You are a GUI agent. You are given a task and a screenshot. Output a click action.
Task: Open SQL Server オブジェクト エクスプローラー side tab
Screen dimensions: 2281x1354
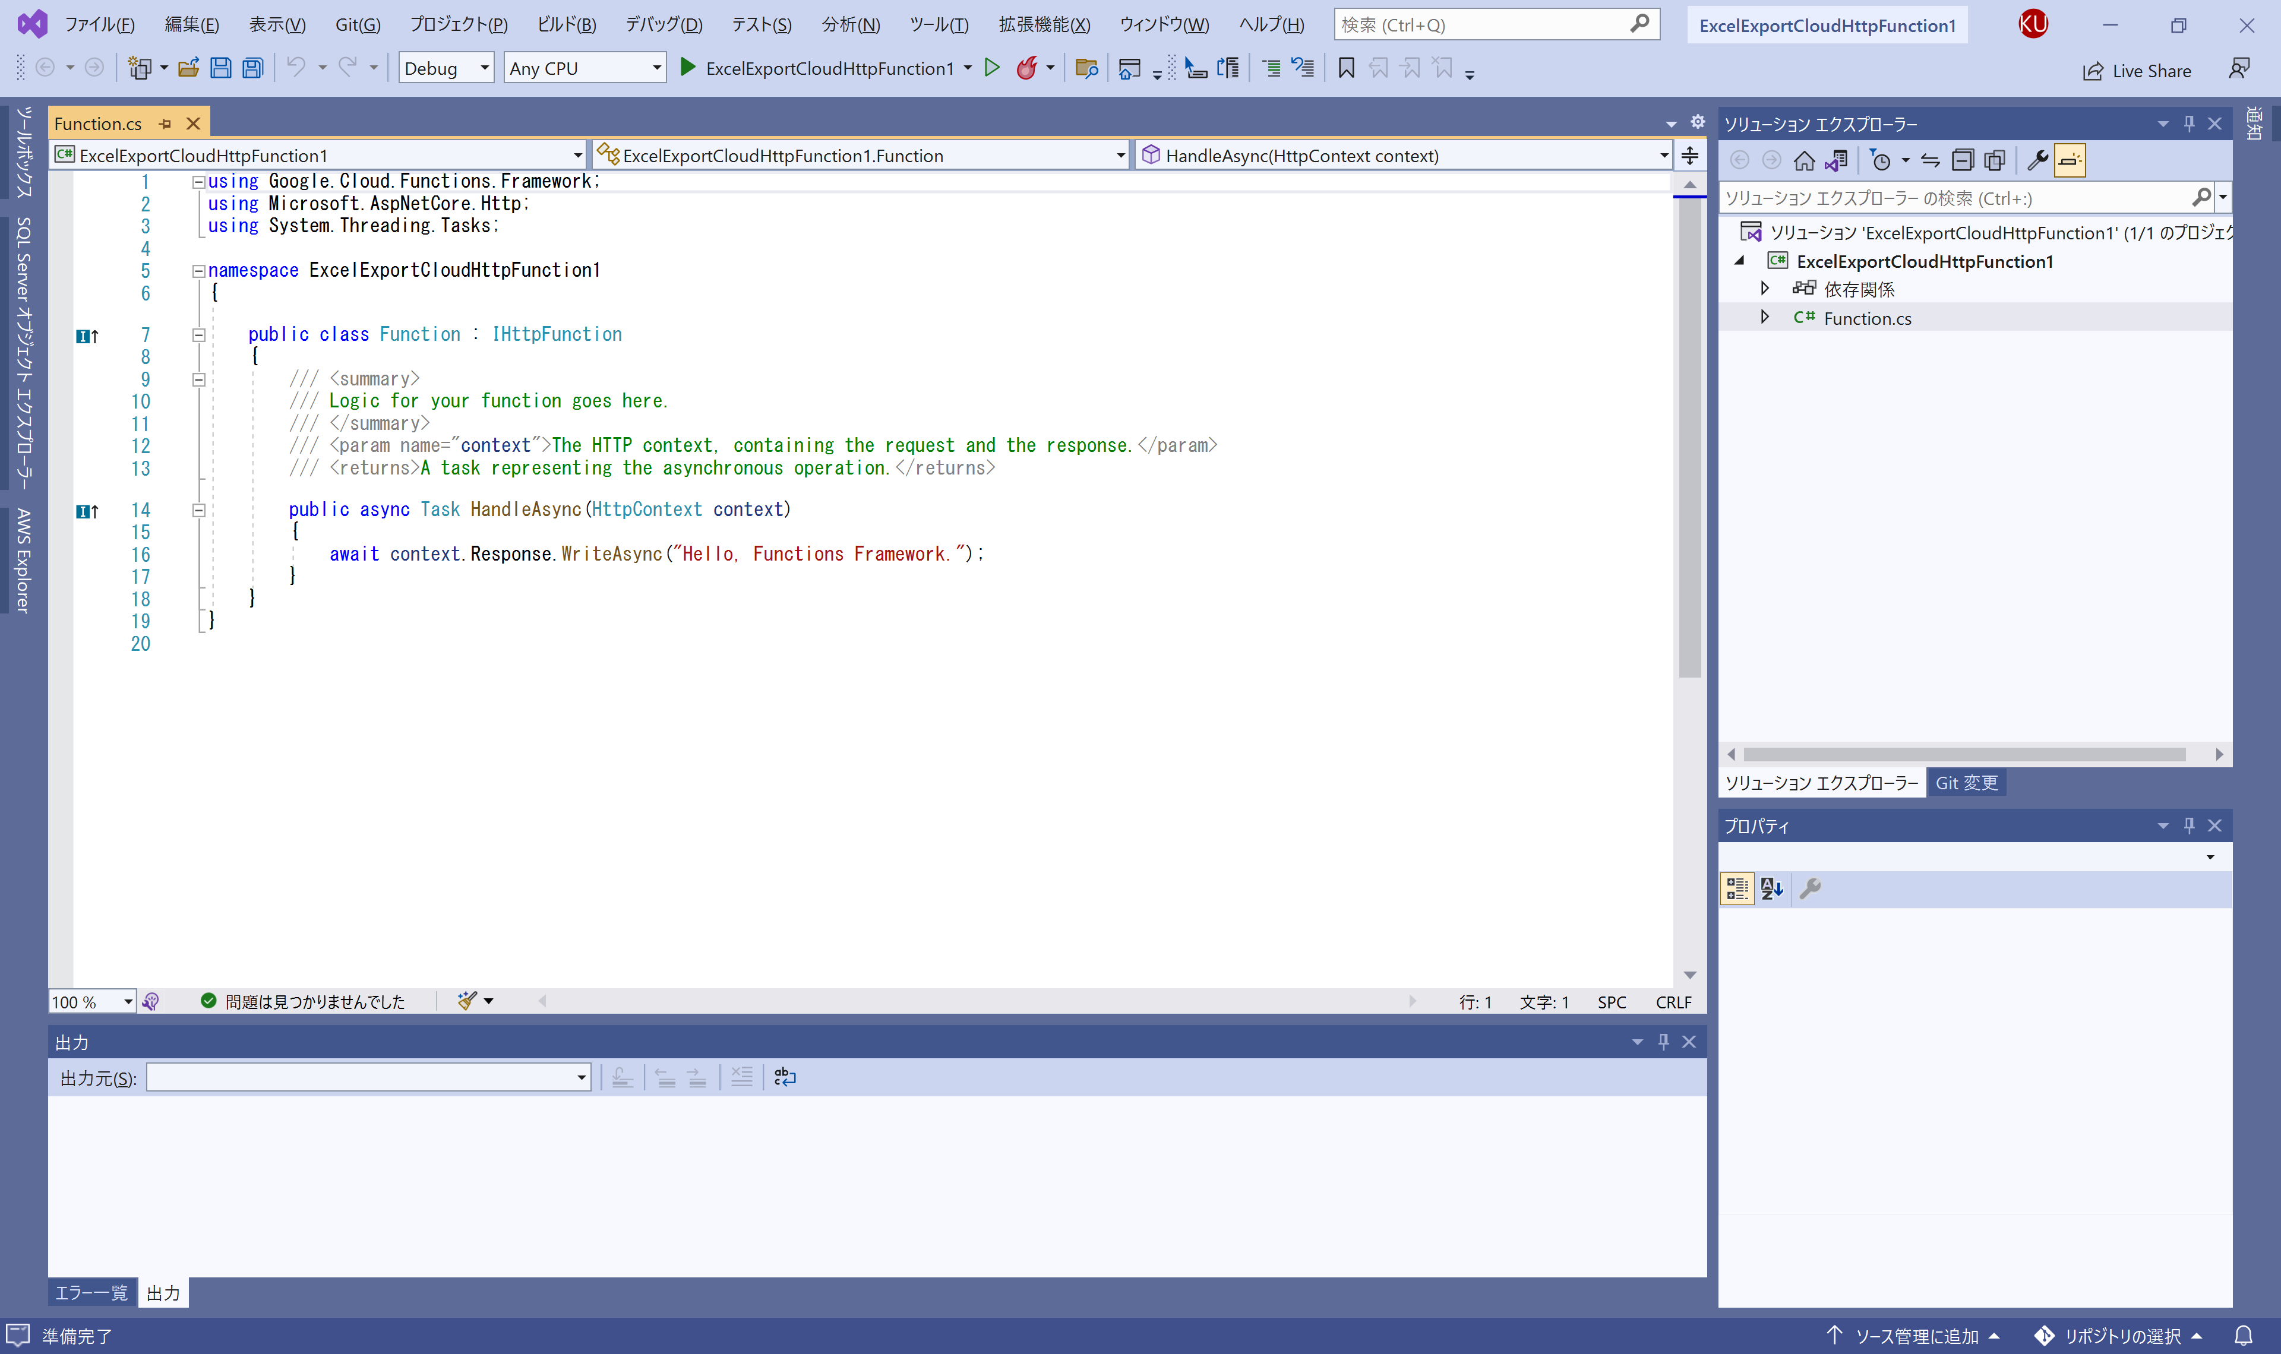click(23, 353)
